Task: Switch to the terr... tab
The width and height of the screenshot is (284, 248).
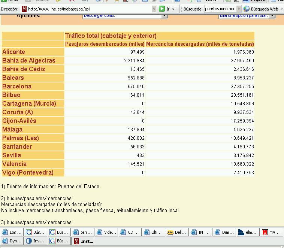Action: click(x=83, y=232)
